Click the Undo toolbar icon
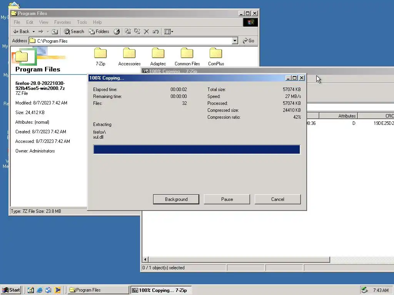This screenshot has height=295, width=394. click(156, 31)
